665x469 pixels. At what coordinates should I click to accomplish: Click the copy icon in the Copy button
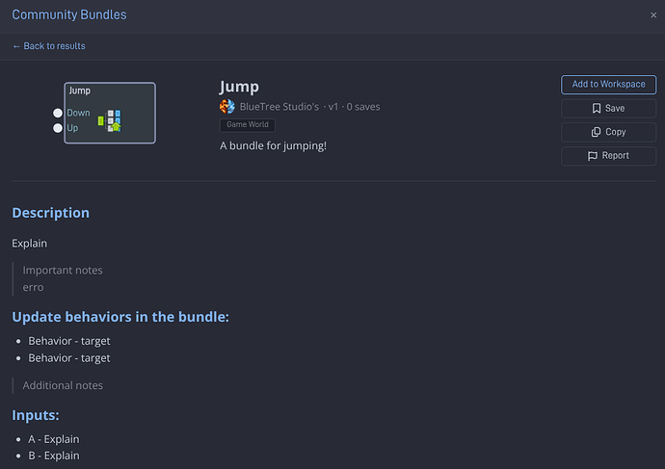pos(596,132)
